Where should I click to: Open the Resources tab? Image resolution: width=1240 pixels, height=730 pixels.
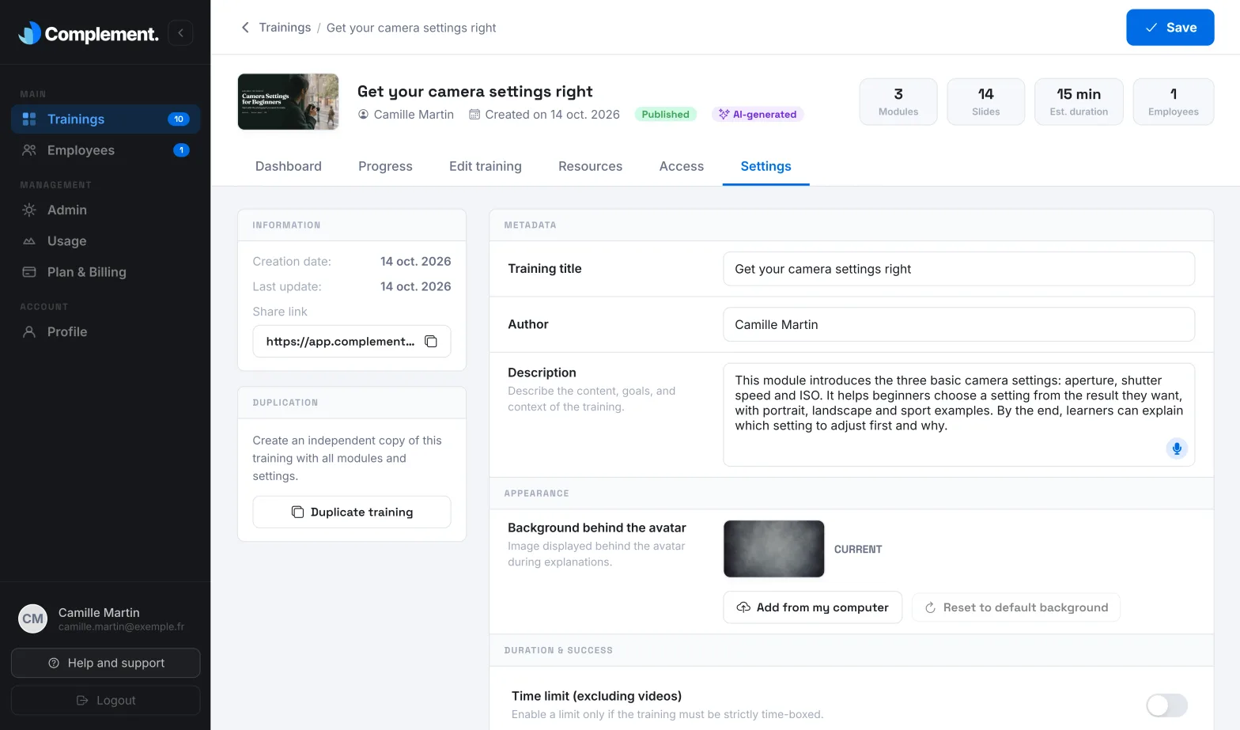tap(590, 166)
